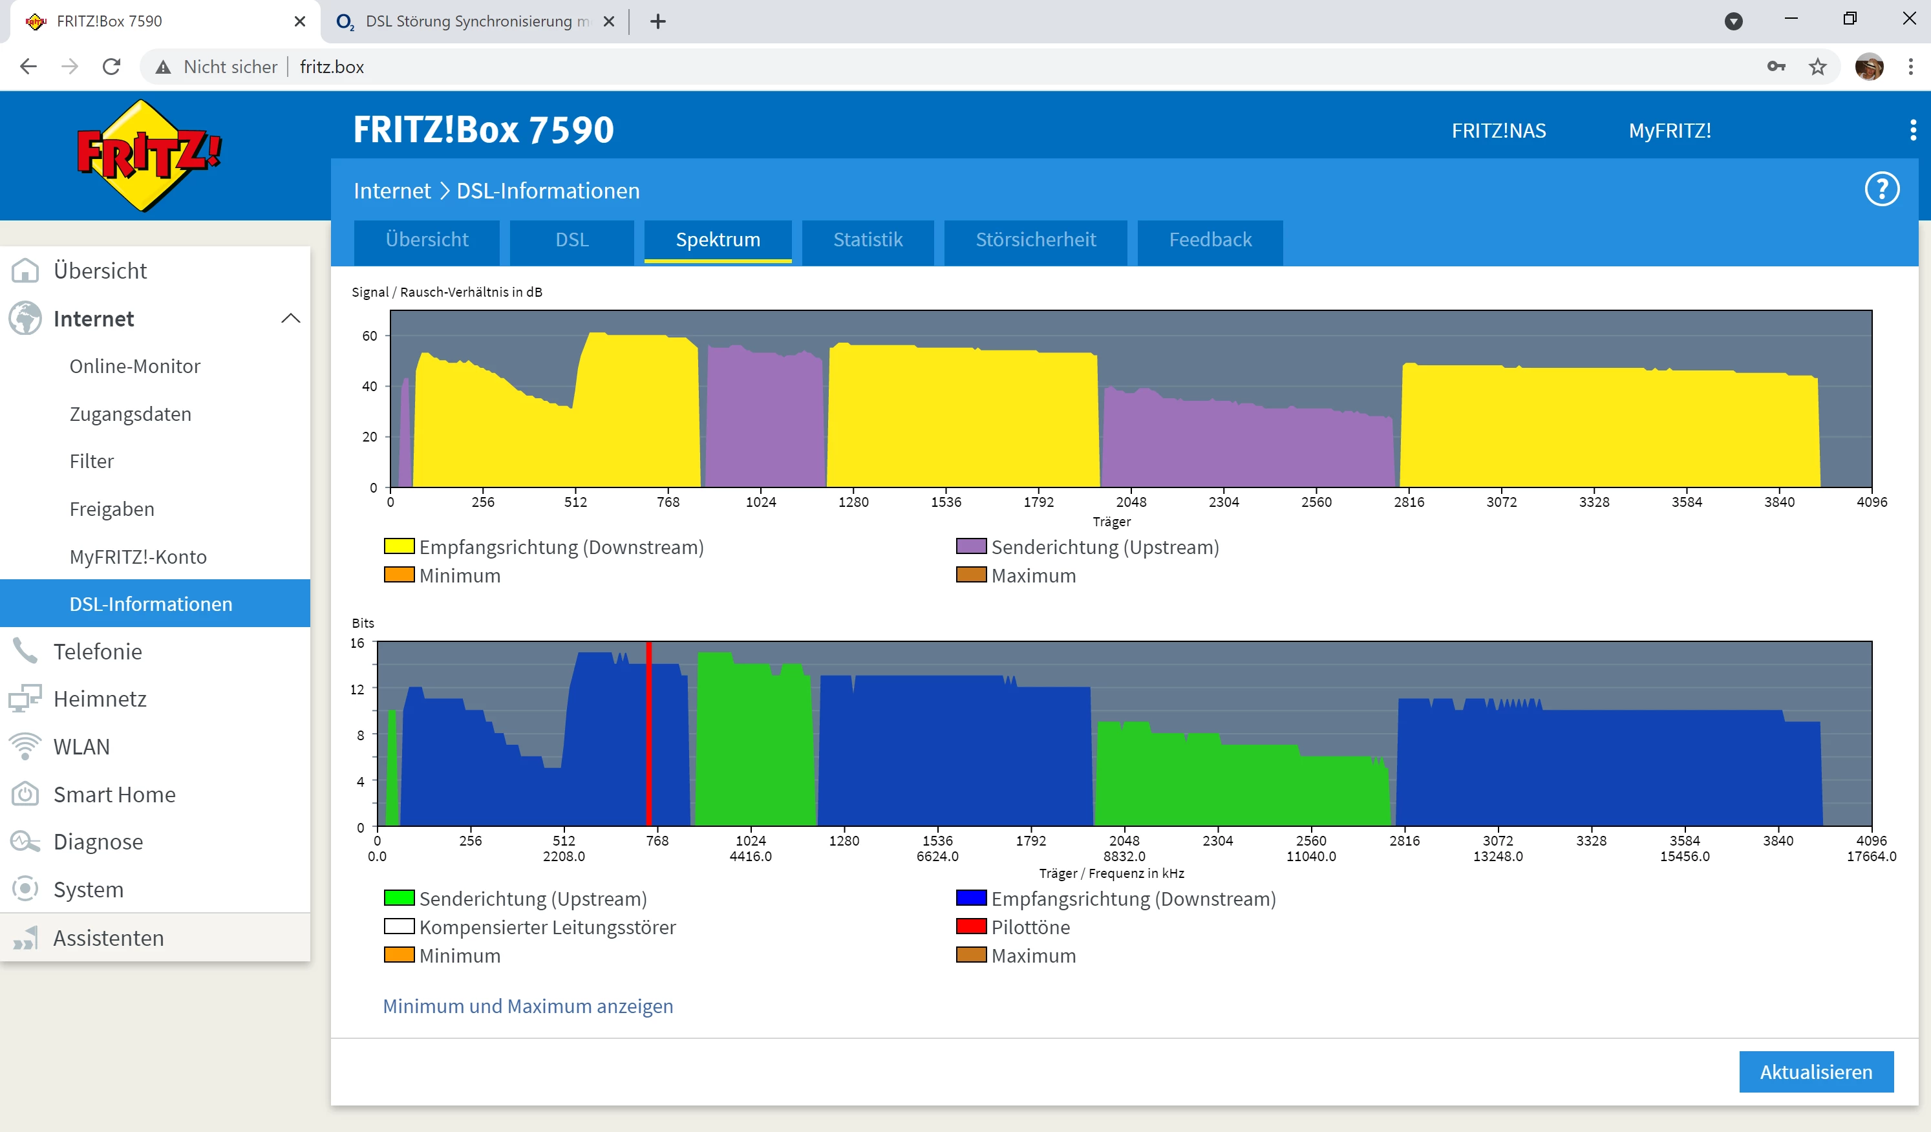Reload the page in browser
This screenshot has width=1931, height=1132.
pos(112,67)
